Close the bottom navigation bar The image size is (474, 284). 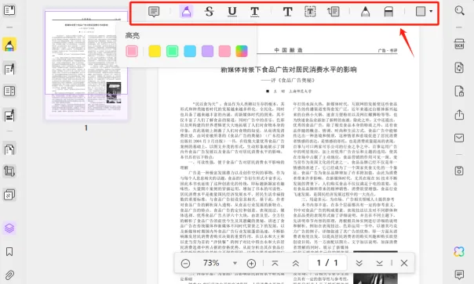click(404, 263)
